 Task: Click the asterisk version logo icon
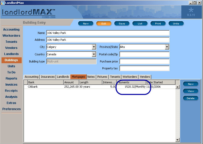(191, 10)
